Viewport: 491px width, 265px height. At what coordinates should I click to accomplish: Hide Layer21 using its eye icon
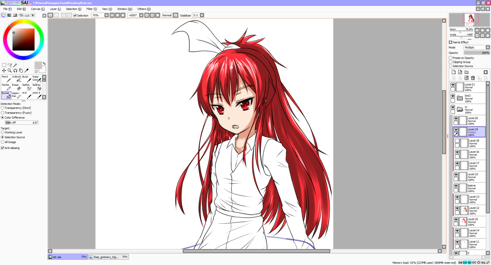click(x=453, y=85)
